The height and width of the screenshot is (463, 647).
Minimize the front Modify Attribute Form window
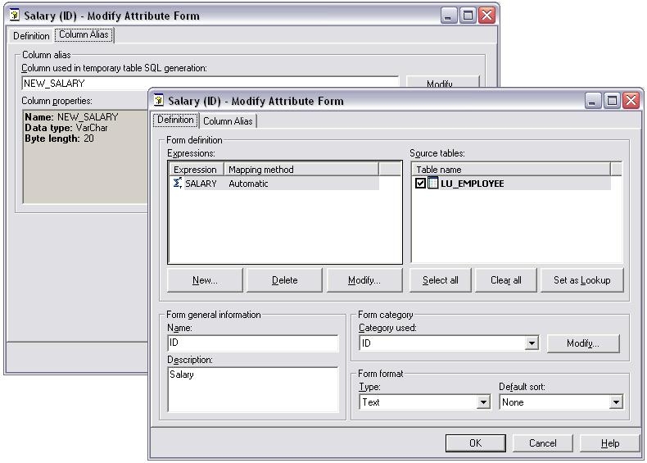point(592,100)
